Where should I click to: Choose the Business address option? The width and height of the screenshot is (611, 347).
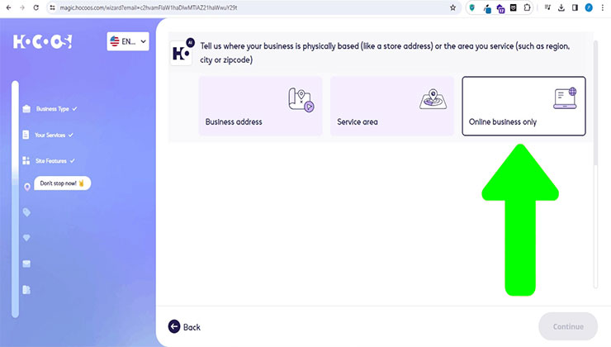coord(261,106)
